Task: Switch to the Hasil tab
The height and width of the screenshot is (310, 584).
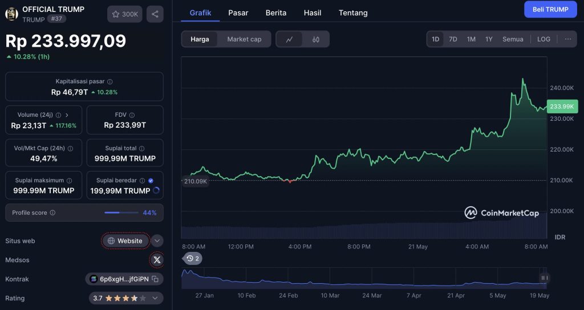Action: [313, 13]
